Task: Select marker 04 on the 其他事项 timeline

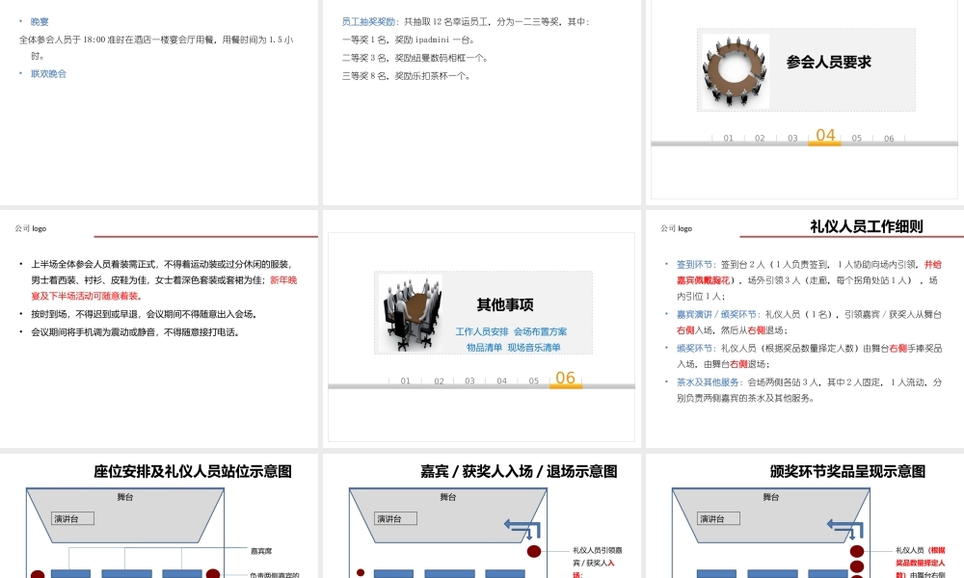Action: [x=501, y=381]
